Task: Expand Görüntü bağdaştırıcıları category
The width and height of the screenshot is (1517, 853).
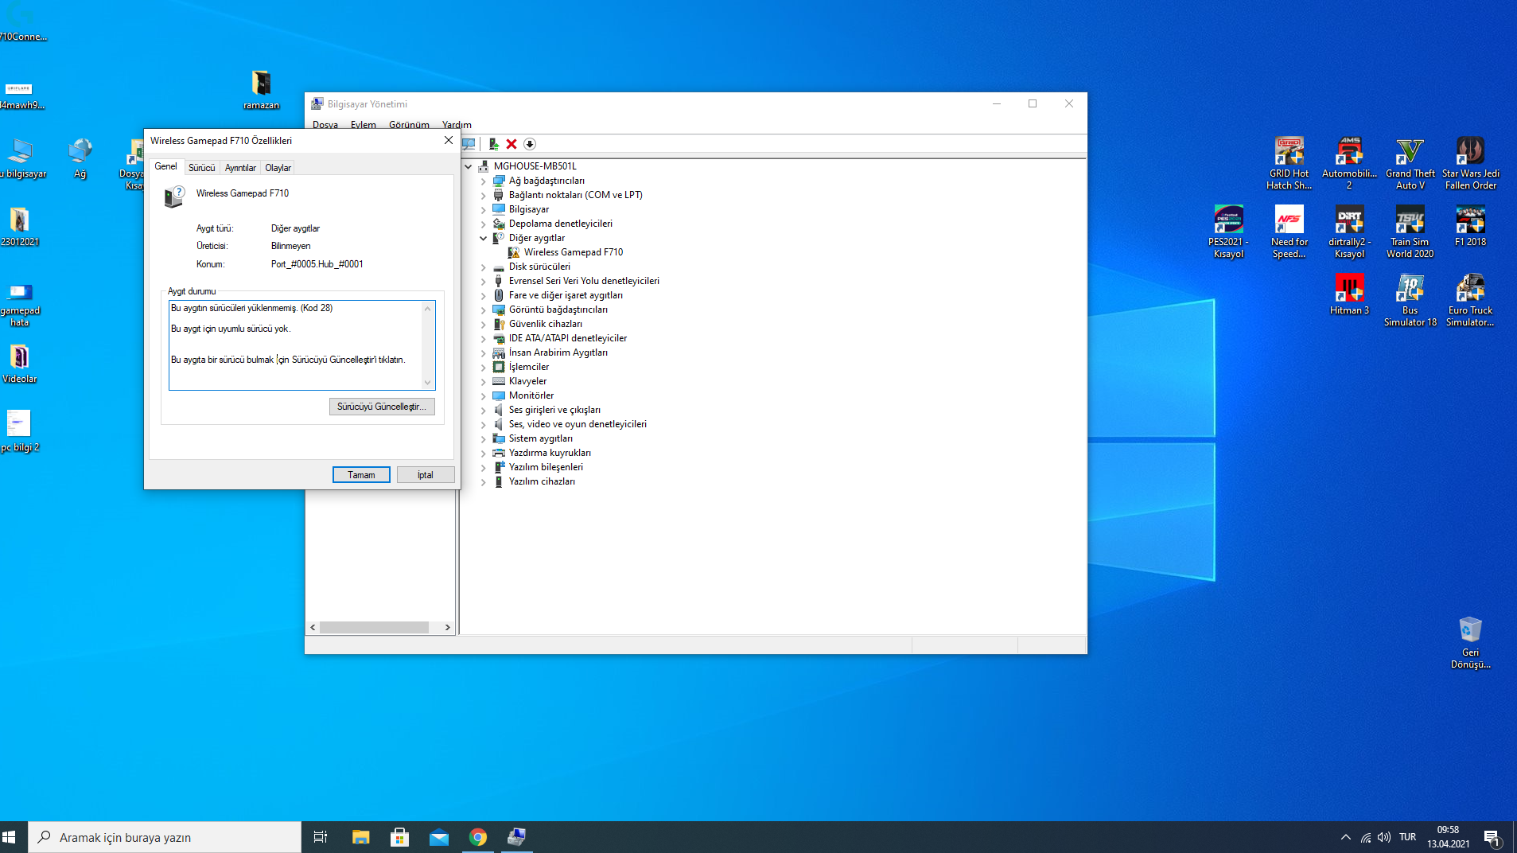Action: pyautogui.click(x=483, y=310)
